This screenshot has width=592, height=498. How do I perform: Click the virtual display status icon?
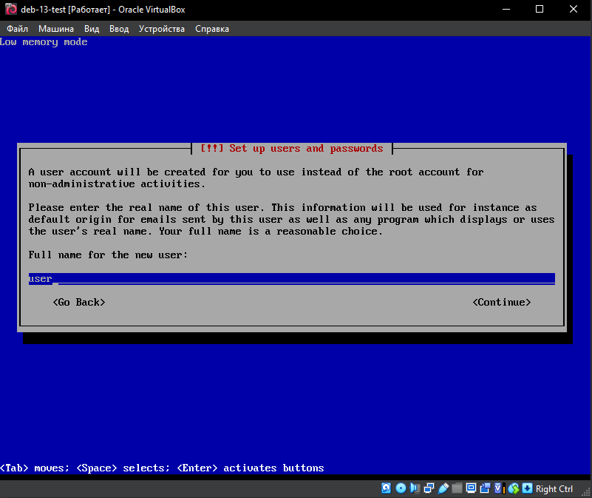point(471,488)
